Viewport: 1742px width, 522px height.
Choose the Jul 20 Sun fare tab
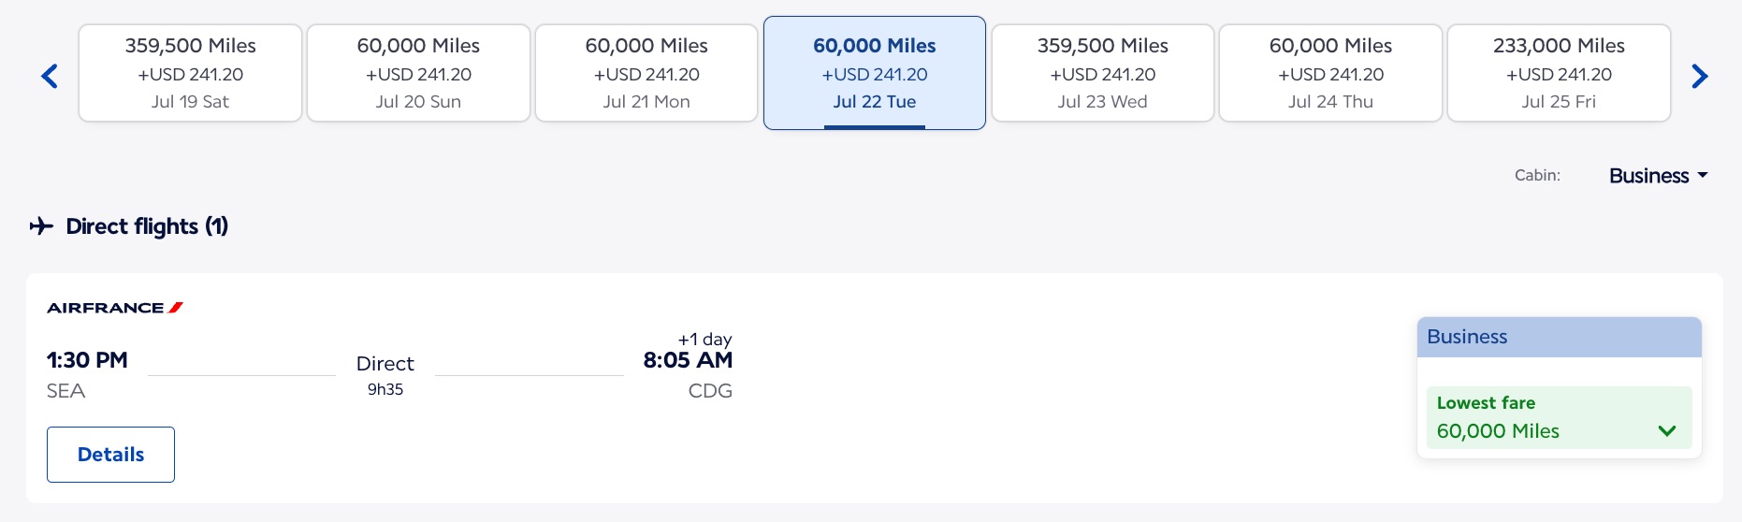click(x=418, y=73)
